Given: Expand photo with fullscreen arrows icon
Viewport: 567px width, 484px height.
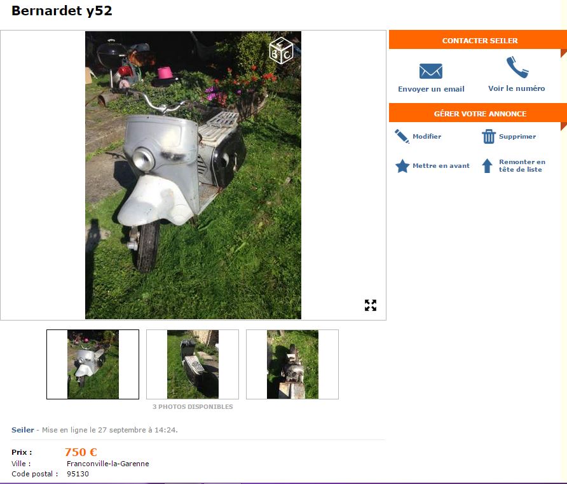Looking at the screenshot, I should coord(371,305).
